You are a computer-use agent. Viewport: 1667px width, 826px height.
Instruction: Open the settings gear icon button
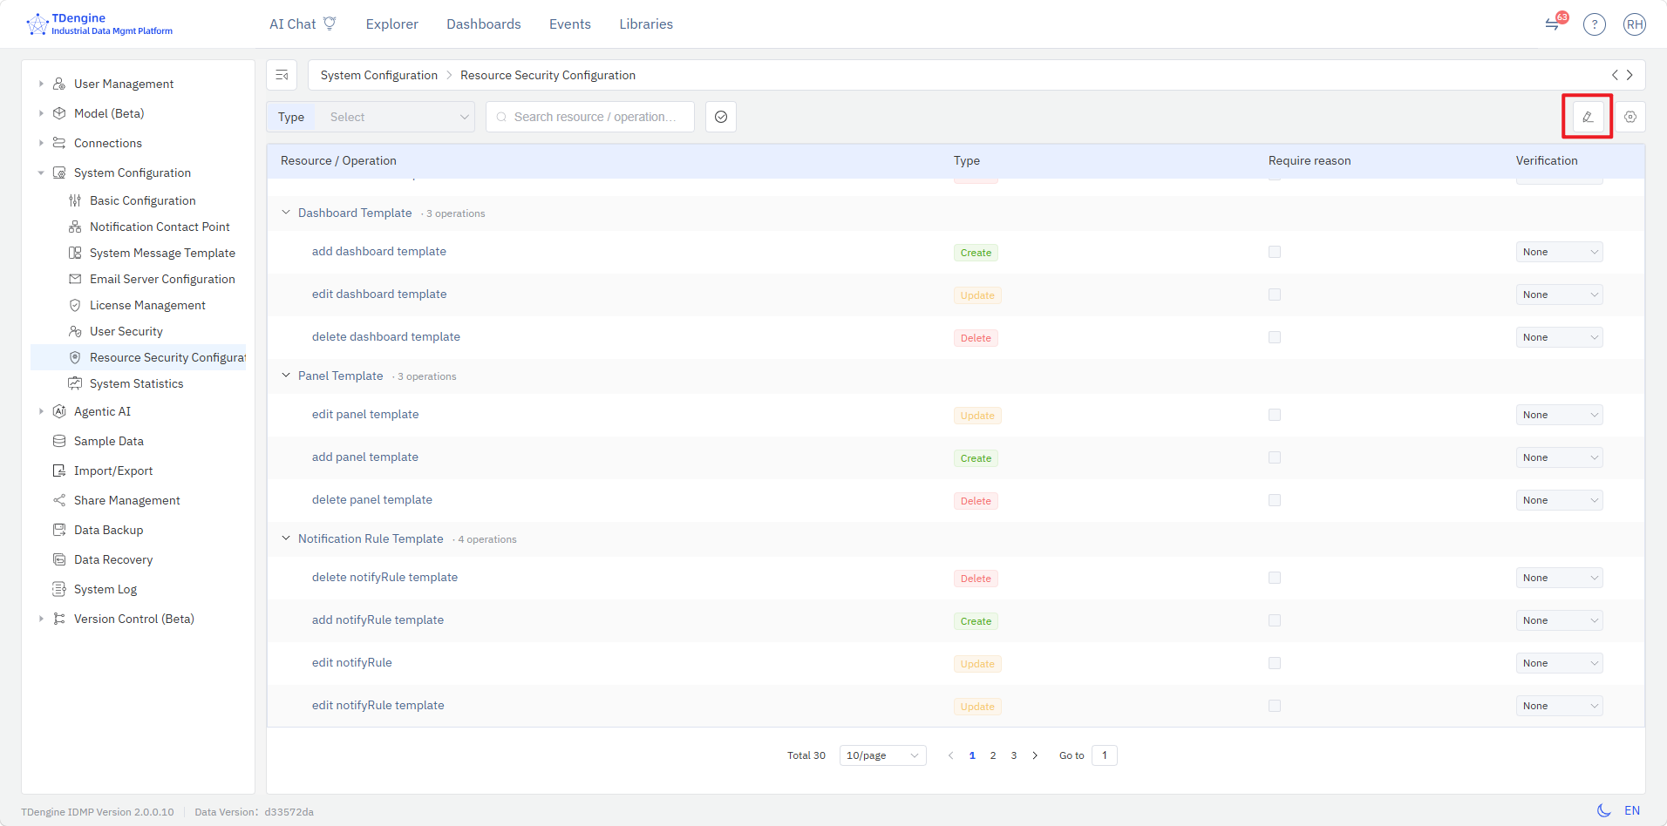(1630, 117)
